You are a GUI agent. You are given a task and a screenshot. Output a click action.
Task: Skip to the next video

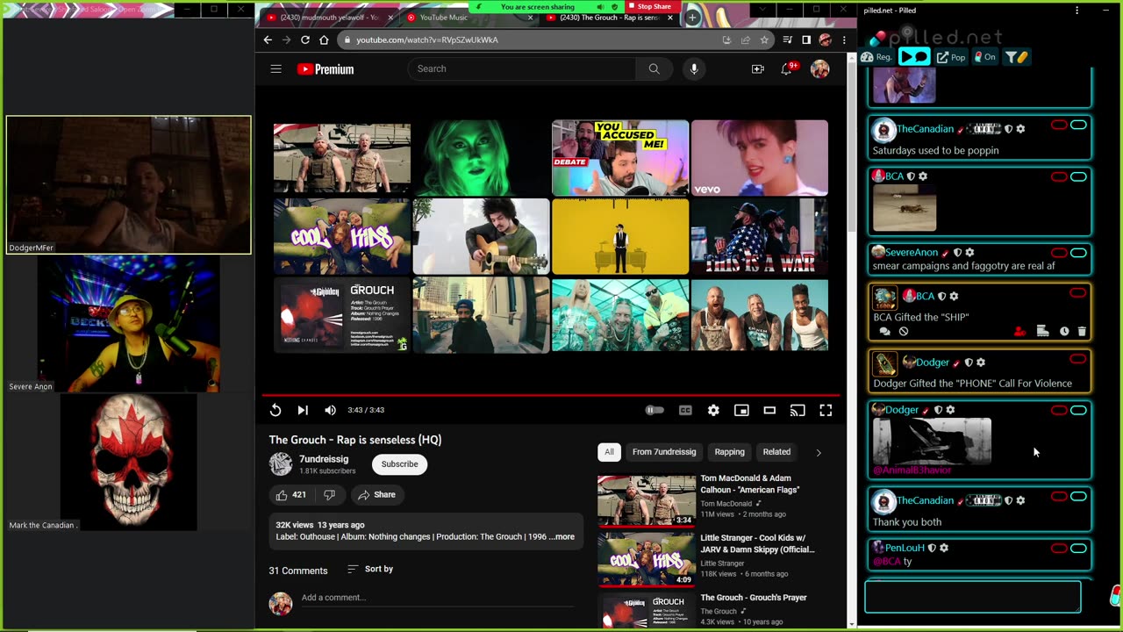(303, 410)
